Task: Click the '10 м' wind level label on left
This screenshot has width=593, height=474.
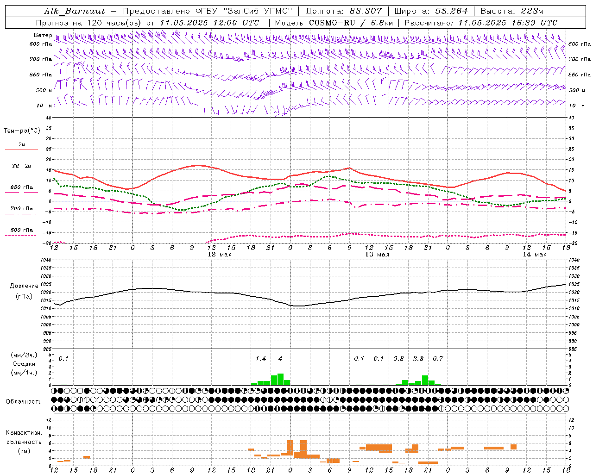Action: click(x=44, y=106)
